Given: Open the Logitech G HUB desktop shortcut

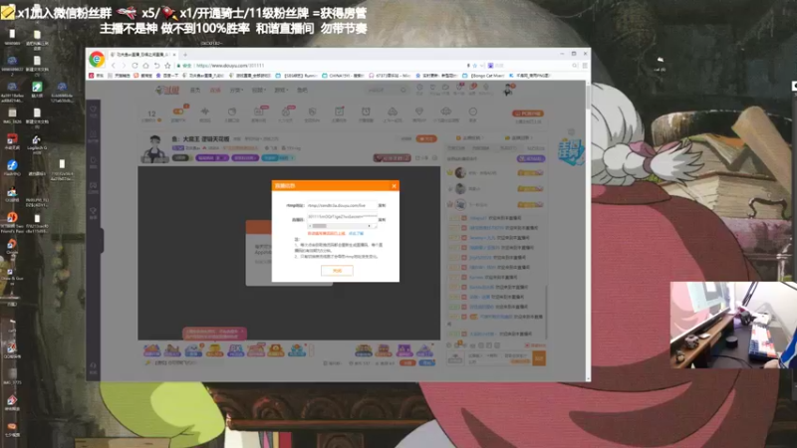Looking at the screenshot, I should (x=37, y=143).
